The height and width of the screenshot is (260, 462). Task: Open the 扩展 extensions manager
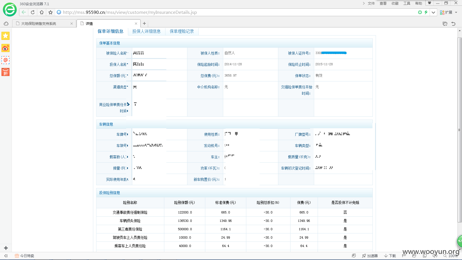[x=446, y=12]
